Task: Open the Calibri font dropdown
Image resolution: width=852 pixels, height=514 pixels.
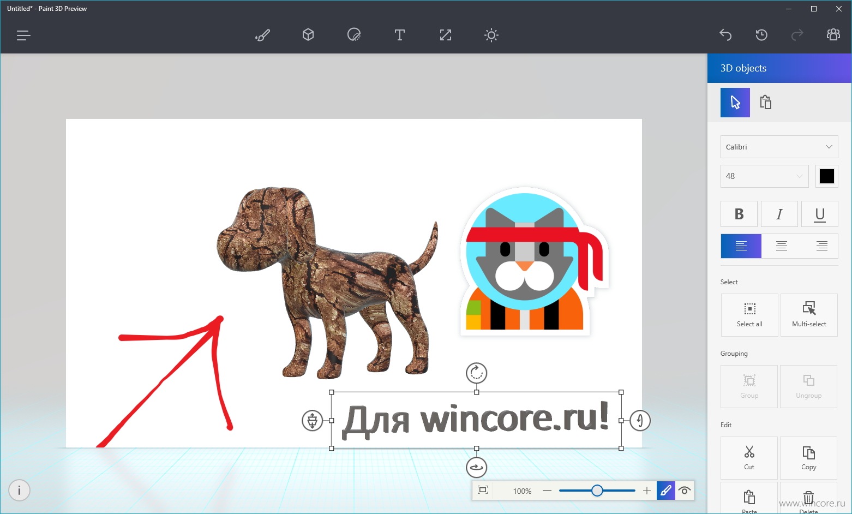Action: coord(779,147)
